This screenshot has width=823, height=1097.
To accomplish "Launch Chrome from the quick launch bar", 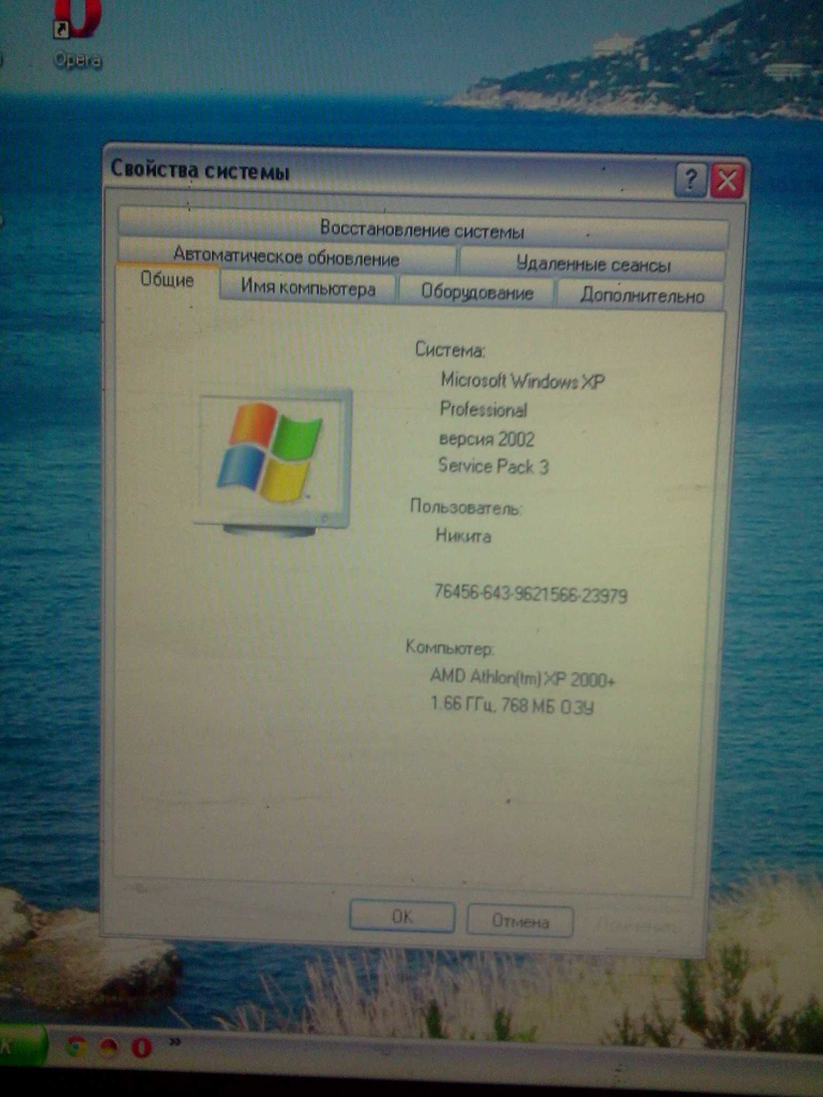I will coord(76,1046).
